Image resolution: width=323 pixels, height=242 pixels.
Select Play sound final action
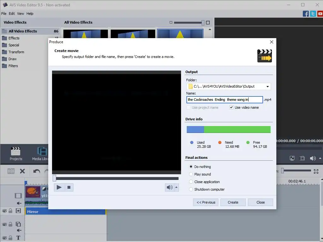pos(191,174)
